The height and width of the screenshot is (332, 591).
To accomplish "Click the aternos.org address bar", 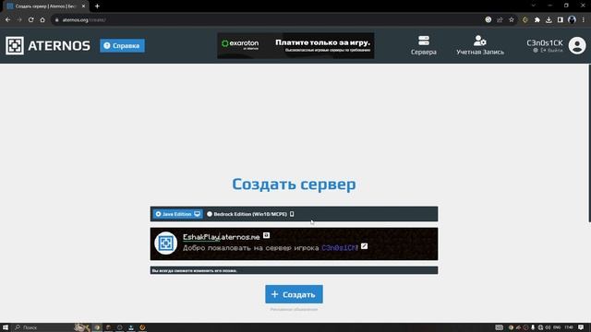I will (x=268, y=19).
